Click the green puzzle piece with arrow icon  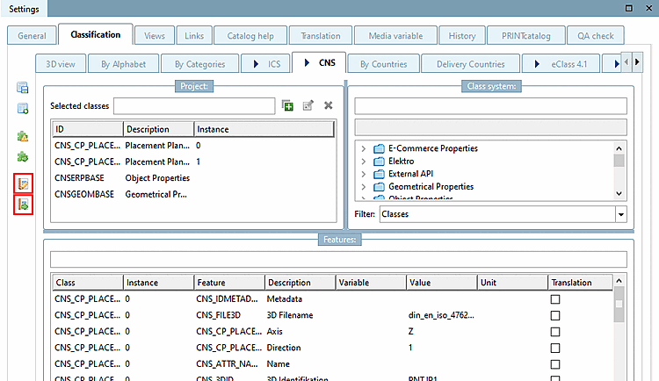tap(22, 156)
